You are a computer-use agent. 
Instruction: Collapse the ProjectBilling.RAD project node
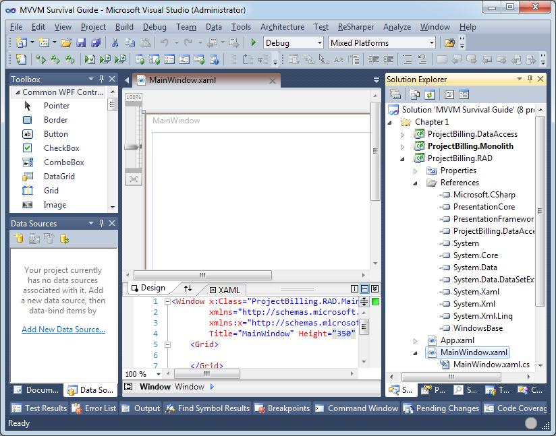[x=402, y=159]
